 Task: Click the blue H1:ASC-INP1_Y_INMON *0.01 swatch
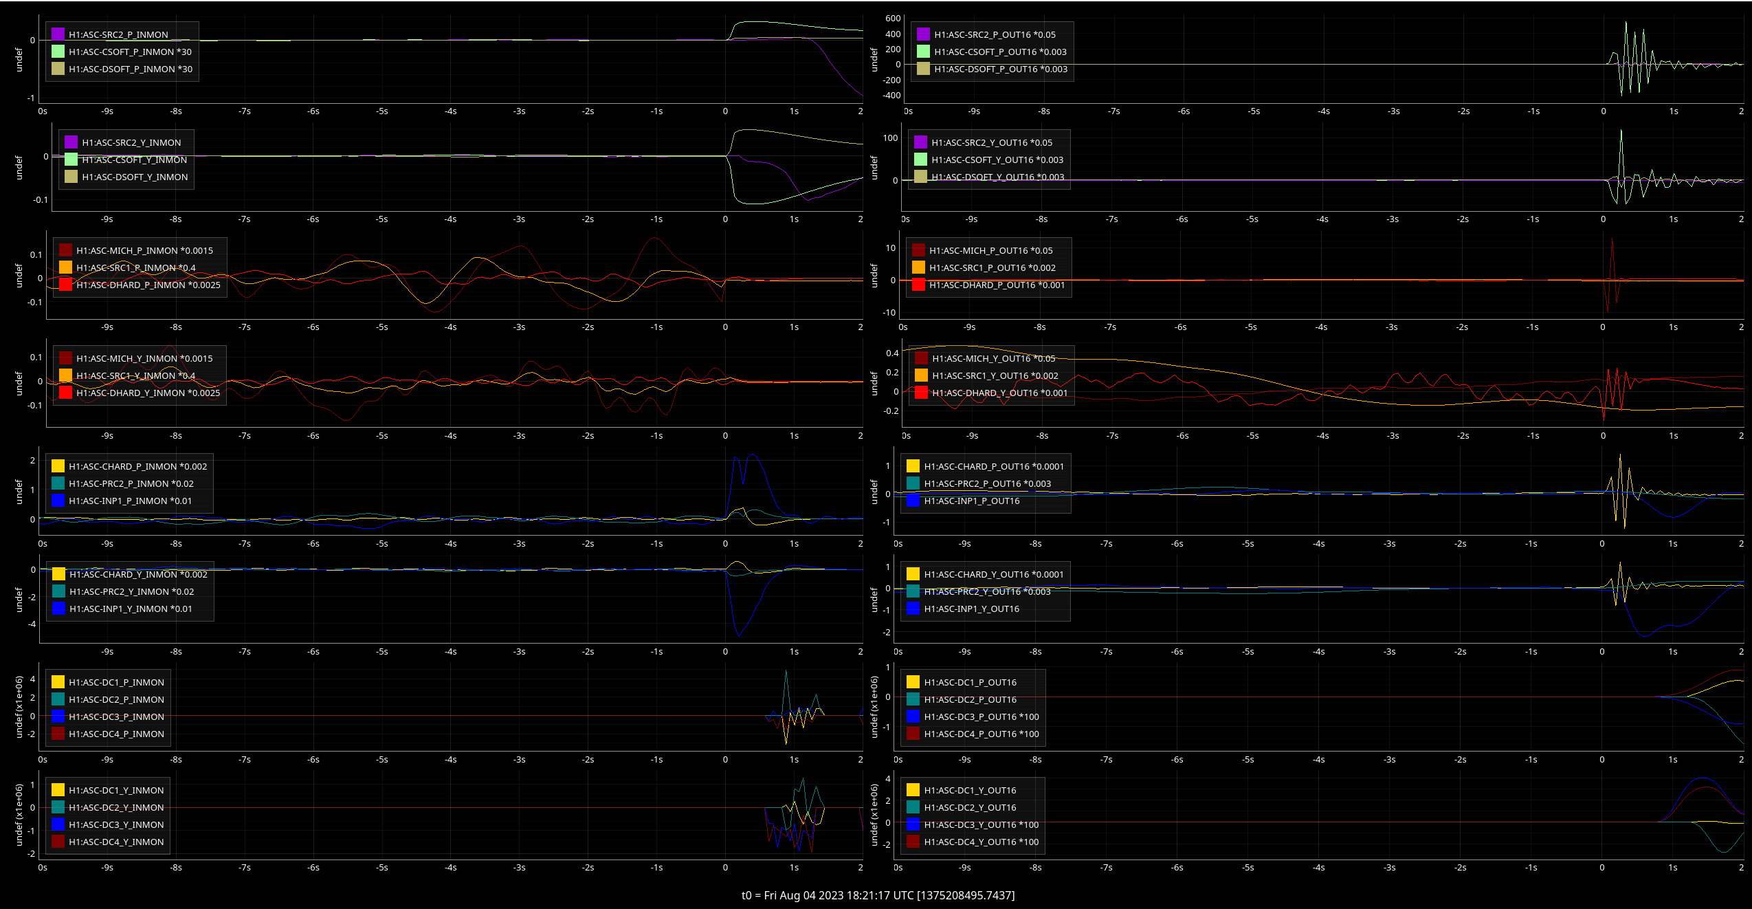tap(59, 609)
